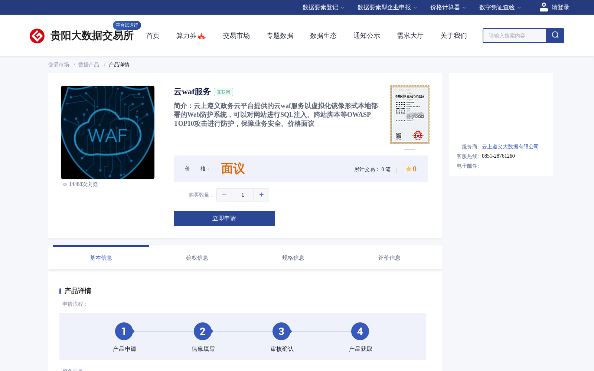The height and width of the screenshot is (371, 594).
Task: Switch to 基本信息 tab
Action: [101, 257]
